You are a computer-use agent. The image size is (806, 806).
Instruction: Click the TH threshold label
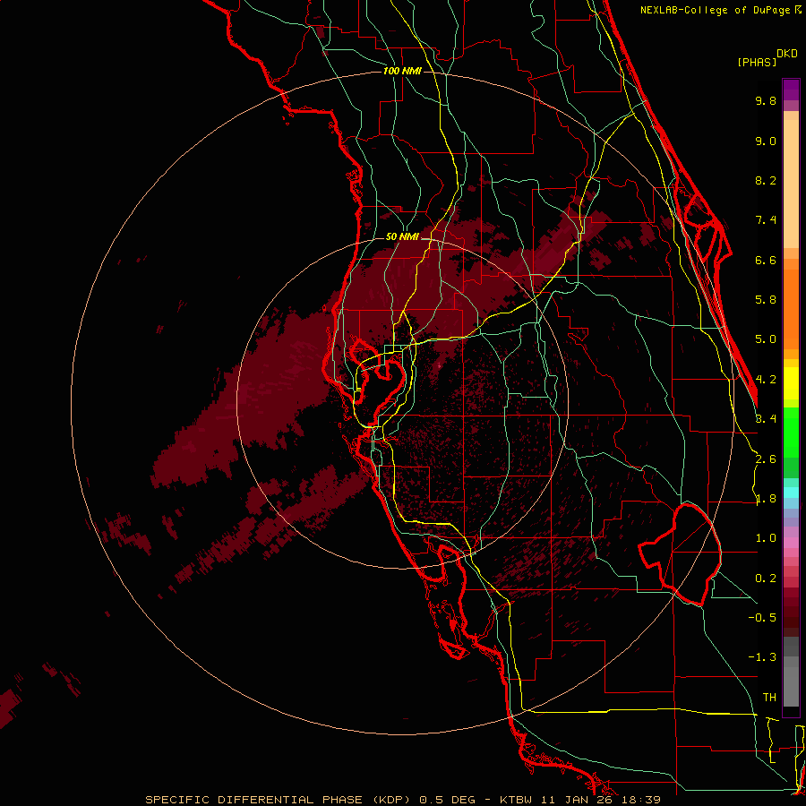(x=769, y=698)
